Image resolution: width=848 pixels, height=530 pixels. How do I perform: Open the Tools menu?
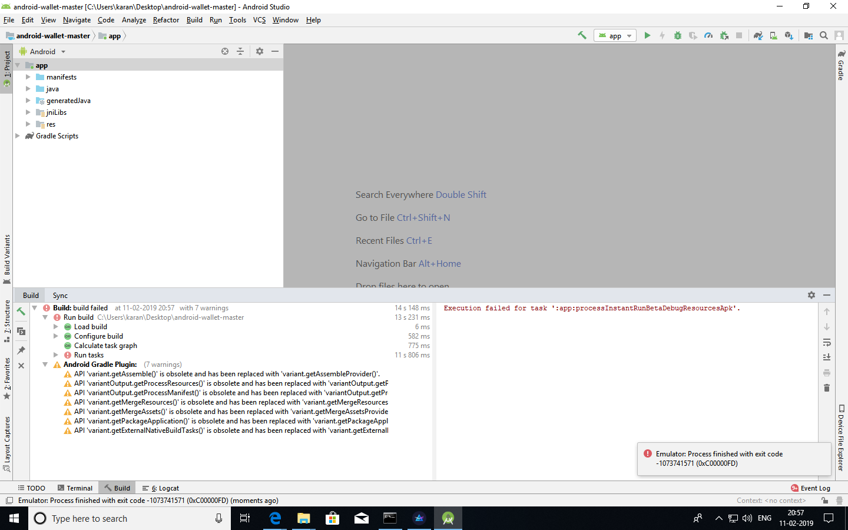click(237, 20)
